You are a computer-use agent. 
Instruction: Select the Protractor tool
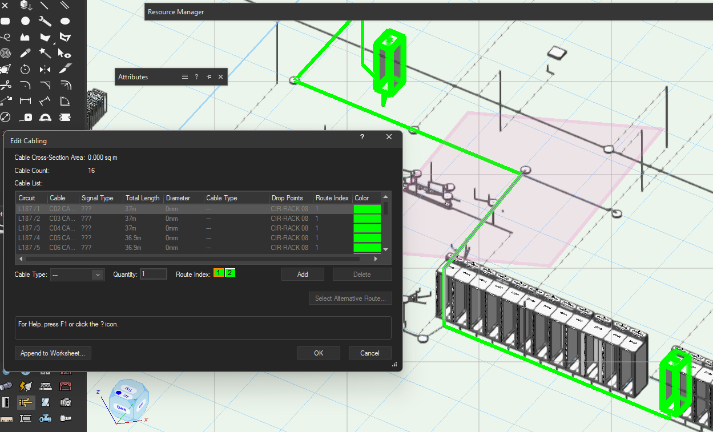[x=45, y=118]
